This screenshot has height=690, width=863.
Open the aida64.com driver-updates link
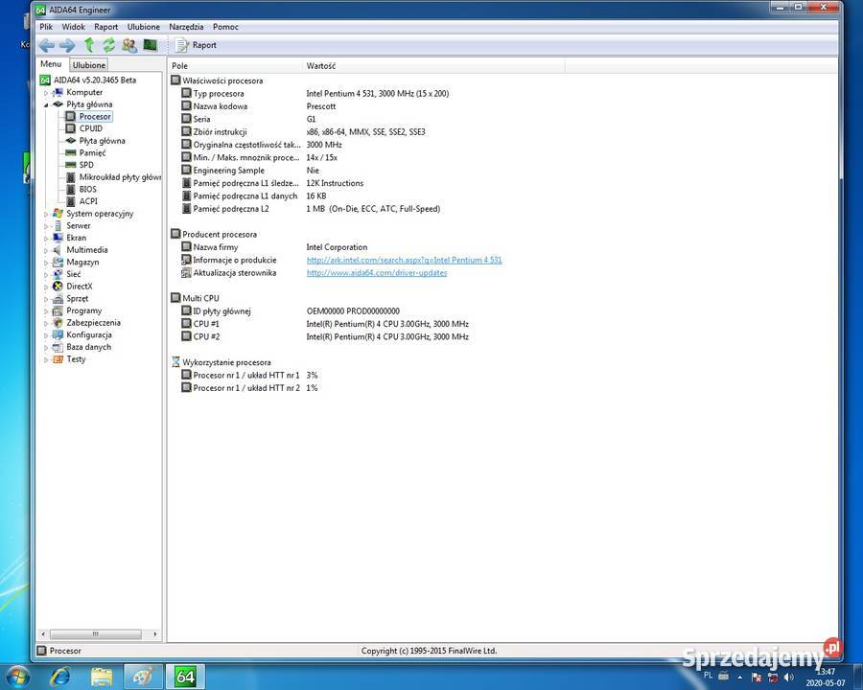click(377, 272)
